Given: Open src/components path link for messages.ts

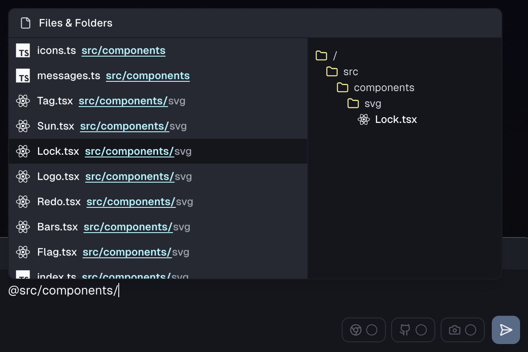Looking at the screenshot, I should 147,76.
